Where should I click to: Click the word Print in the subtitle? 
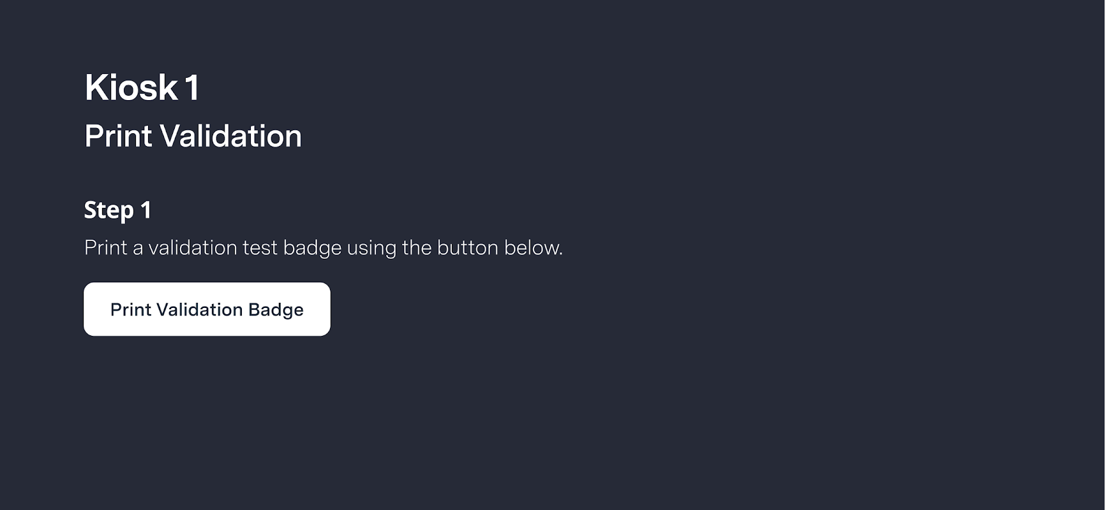(x=118, y=136)
